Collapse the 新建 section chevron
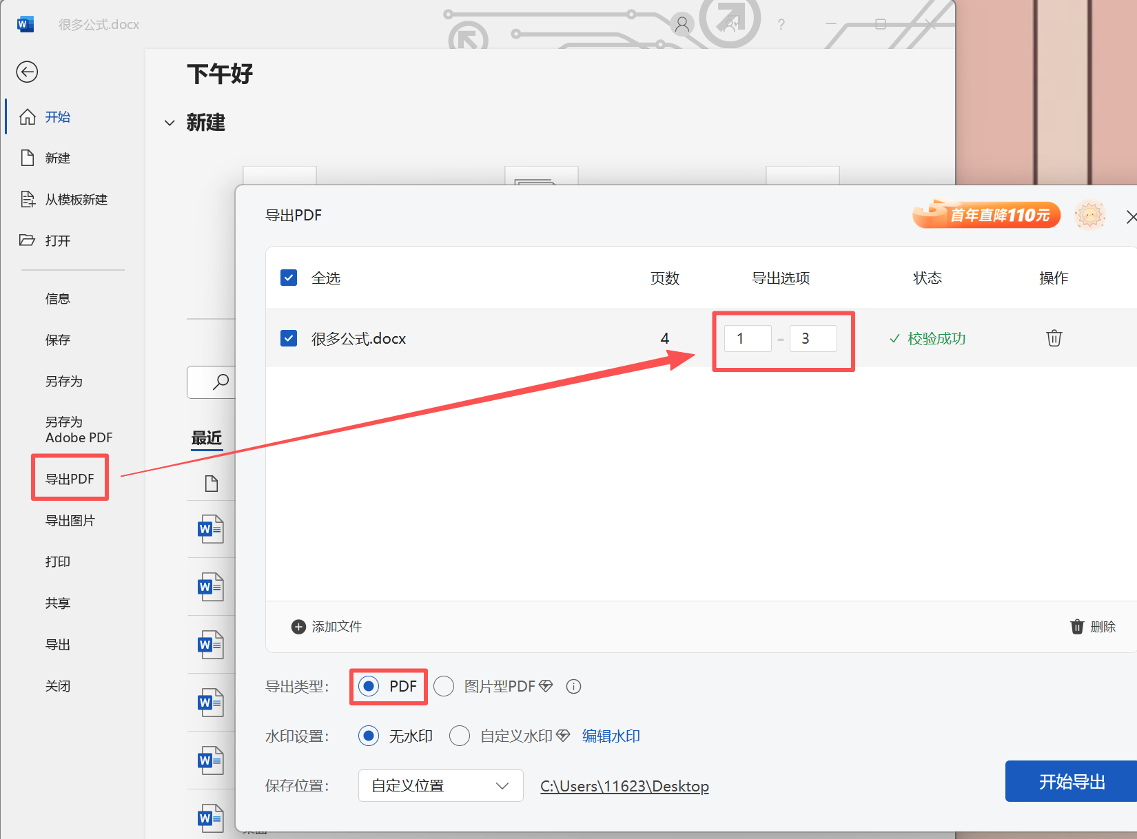Screen dimensions: 1137x839 click(170, 123)
